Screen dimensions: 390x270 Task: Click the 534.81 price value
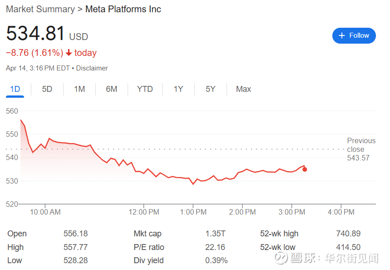[35, 34]
